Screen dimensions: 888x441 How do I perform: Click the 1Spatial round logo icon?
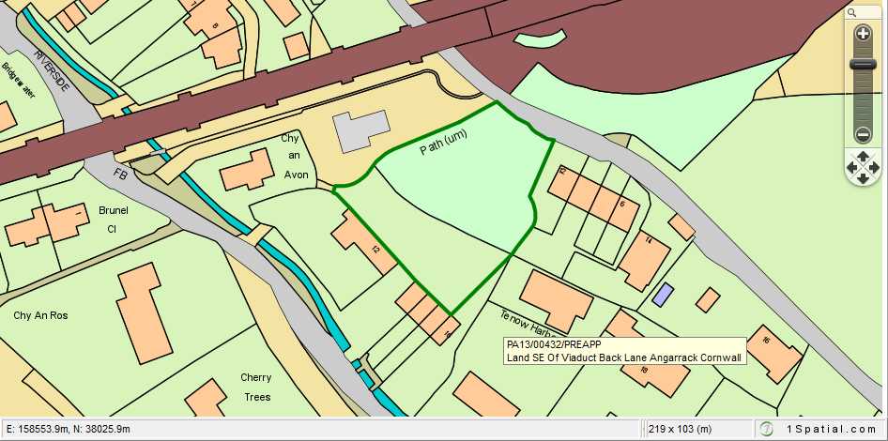click(767, 429)
